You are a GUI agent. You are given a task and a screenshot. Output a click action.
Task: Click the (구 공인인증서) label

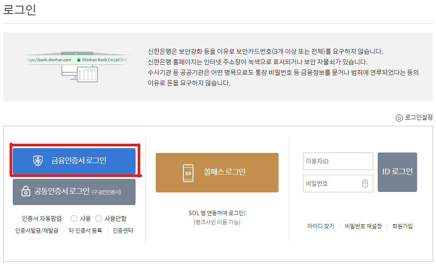pos(107,192)
